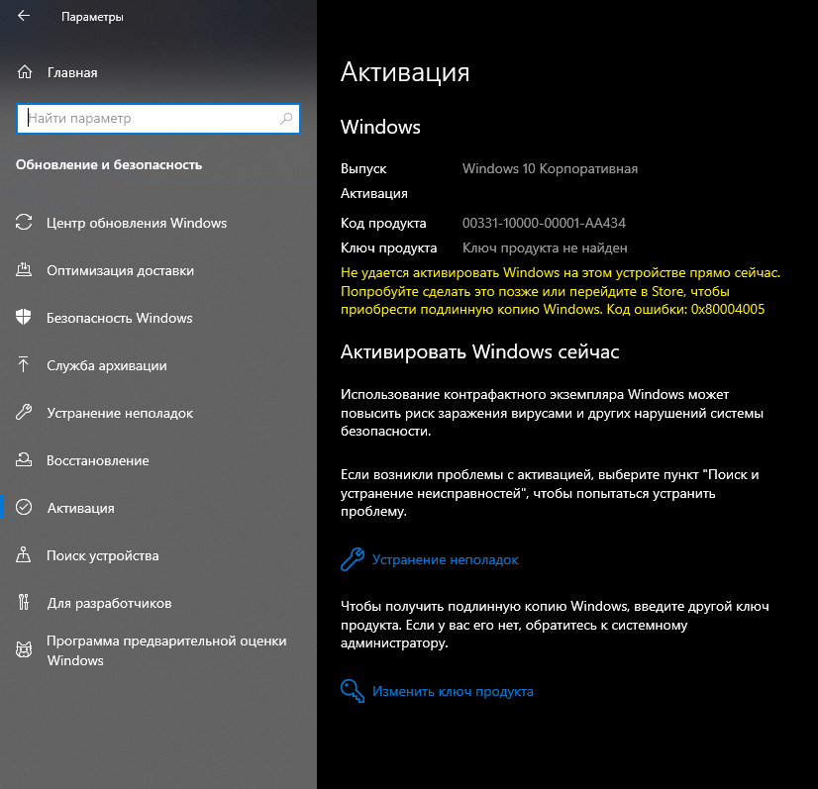
Task: Click Изменить ключ продукта link
Action: 453,691
